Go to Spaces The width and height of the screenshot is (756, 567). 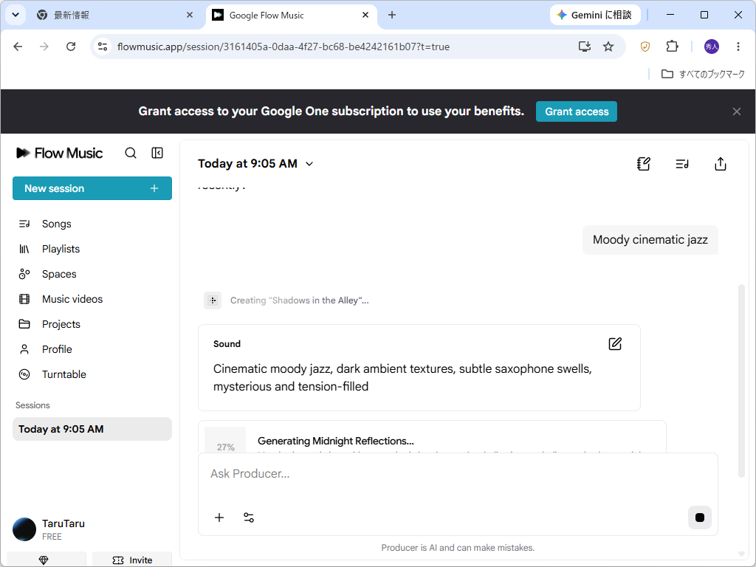[x=59, y=274]
